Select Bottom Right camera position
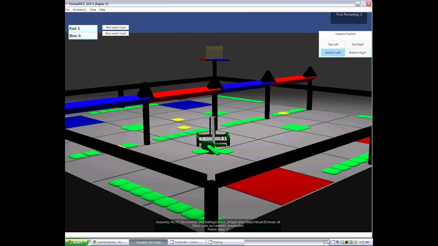The image size is (438, 246). tap(358, 53)
